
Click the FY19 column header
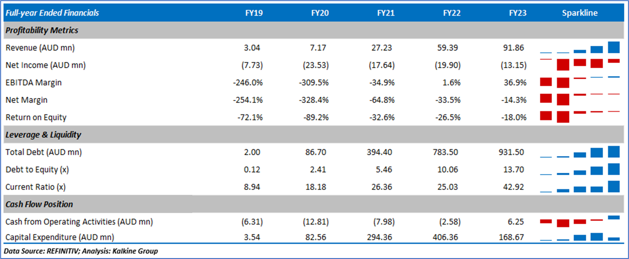254,13
